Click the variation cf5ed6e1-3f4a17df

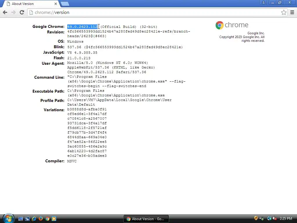(x=87, y=114)
